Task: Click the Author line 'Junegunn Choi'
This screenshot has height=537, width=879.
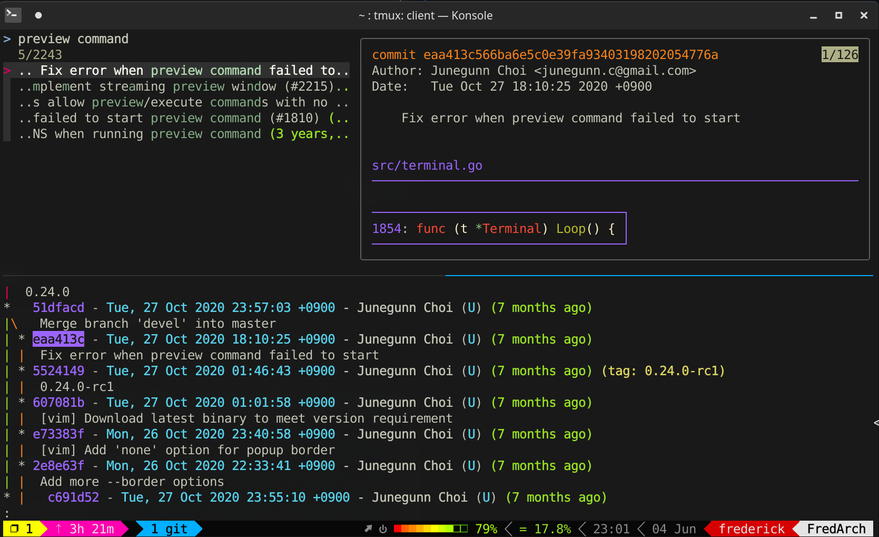Action: 534,71
